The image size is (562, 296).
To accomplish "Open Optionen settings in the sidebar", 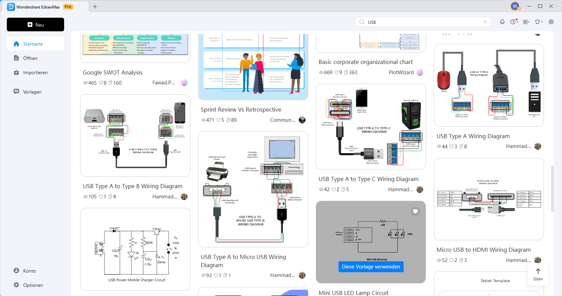I will (x=35, y=285).
